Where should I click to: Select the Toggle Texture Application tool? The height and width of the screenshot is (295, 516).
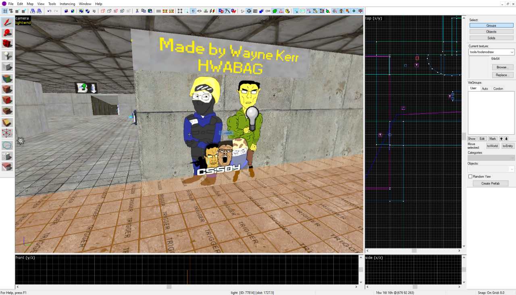7,78
